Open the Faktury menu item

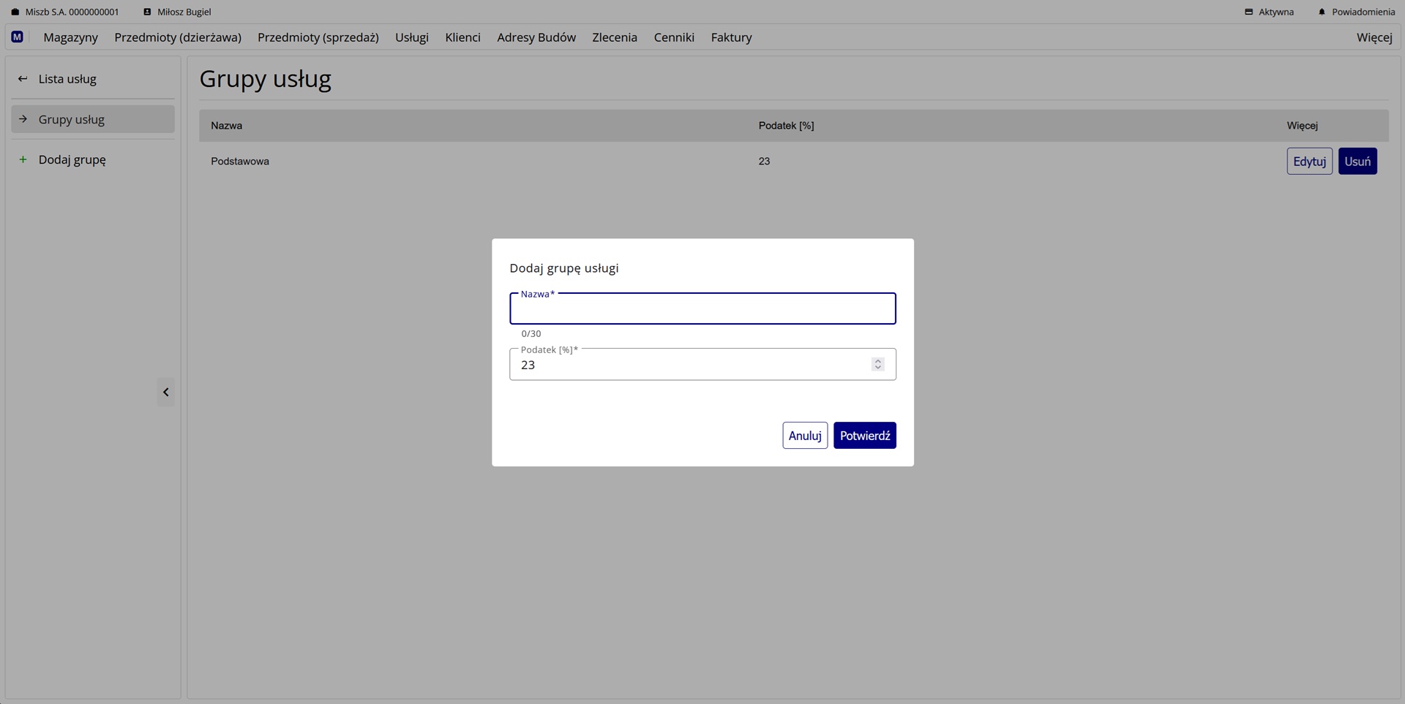(731, 37)
